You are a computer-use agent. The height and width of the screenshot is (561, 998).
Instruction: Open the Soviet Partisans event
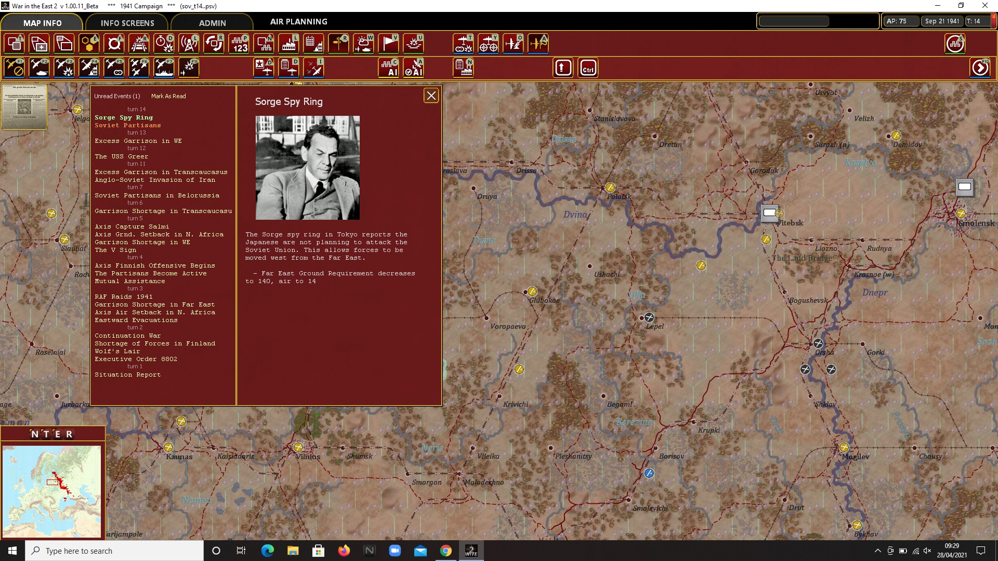[x=128, y=125]
